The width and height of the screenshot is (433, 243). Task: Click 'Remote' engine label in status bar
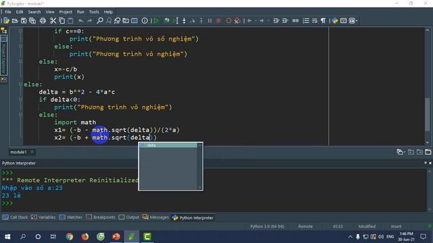[305, 227]
